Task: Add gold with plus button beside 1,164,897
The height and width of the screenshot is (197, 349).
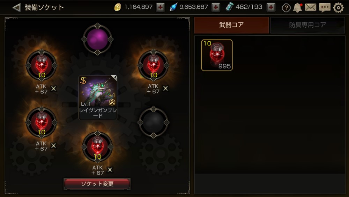Action: coord(160,7)
